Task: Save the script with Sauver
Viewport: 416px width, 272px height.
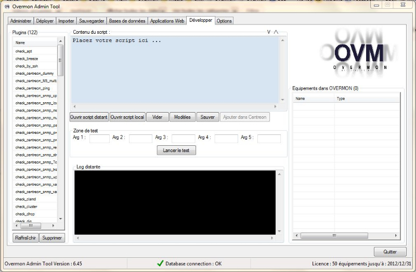Action: 207,117
